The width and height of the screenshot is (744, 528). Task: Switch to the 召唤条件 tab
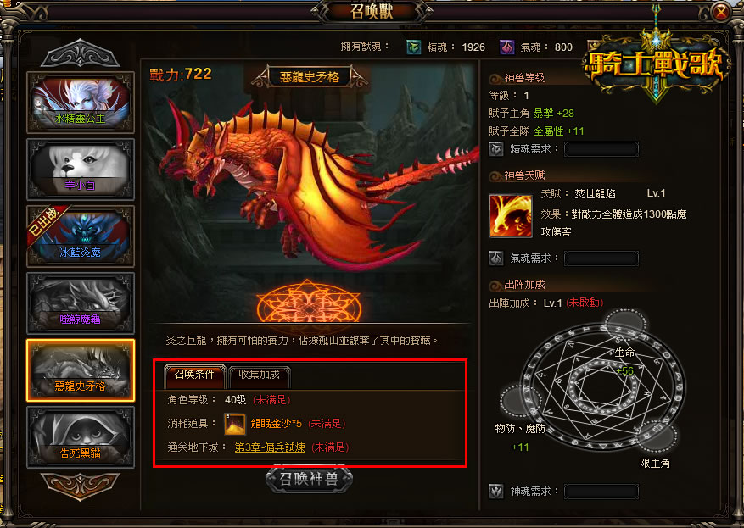[x=194, y=375]
